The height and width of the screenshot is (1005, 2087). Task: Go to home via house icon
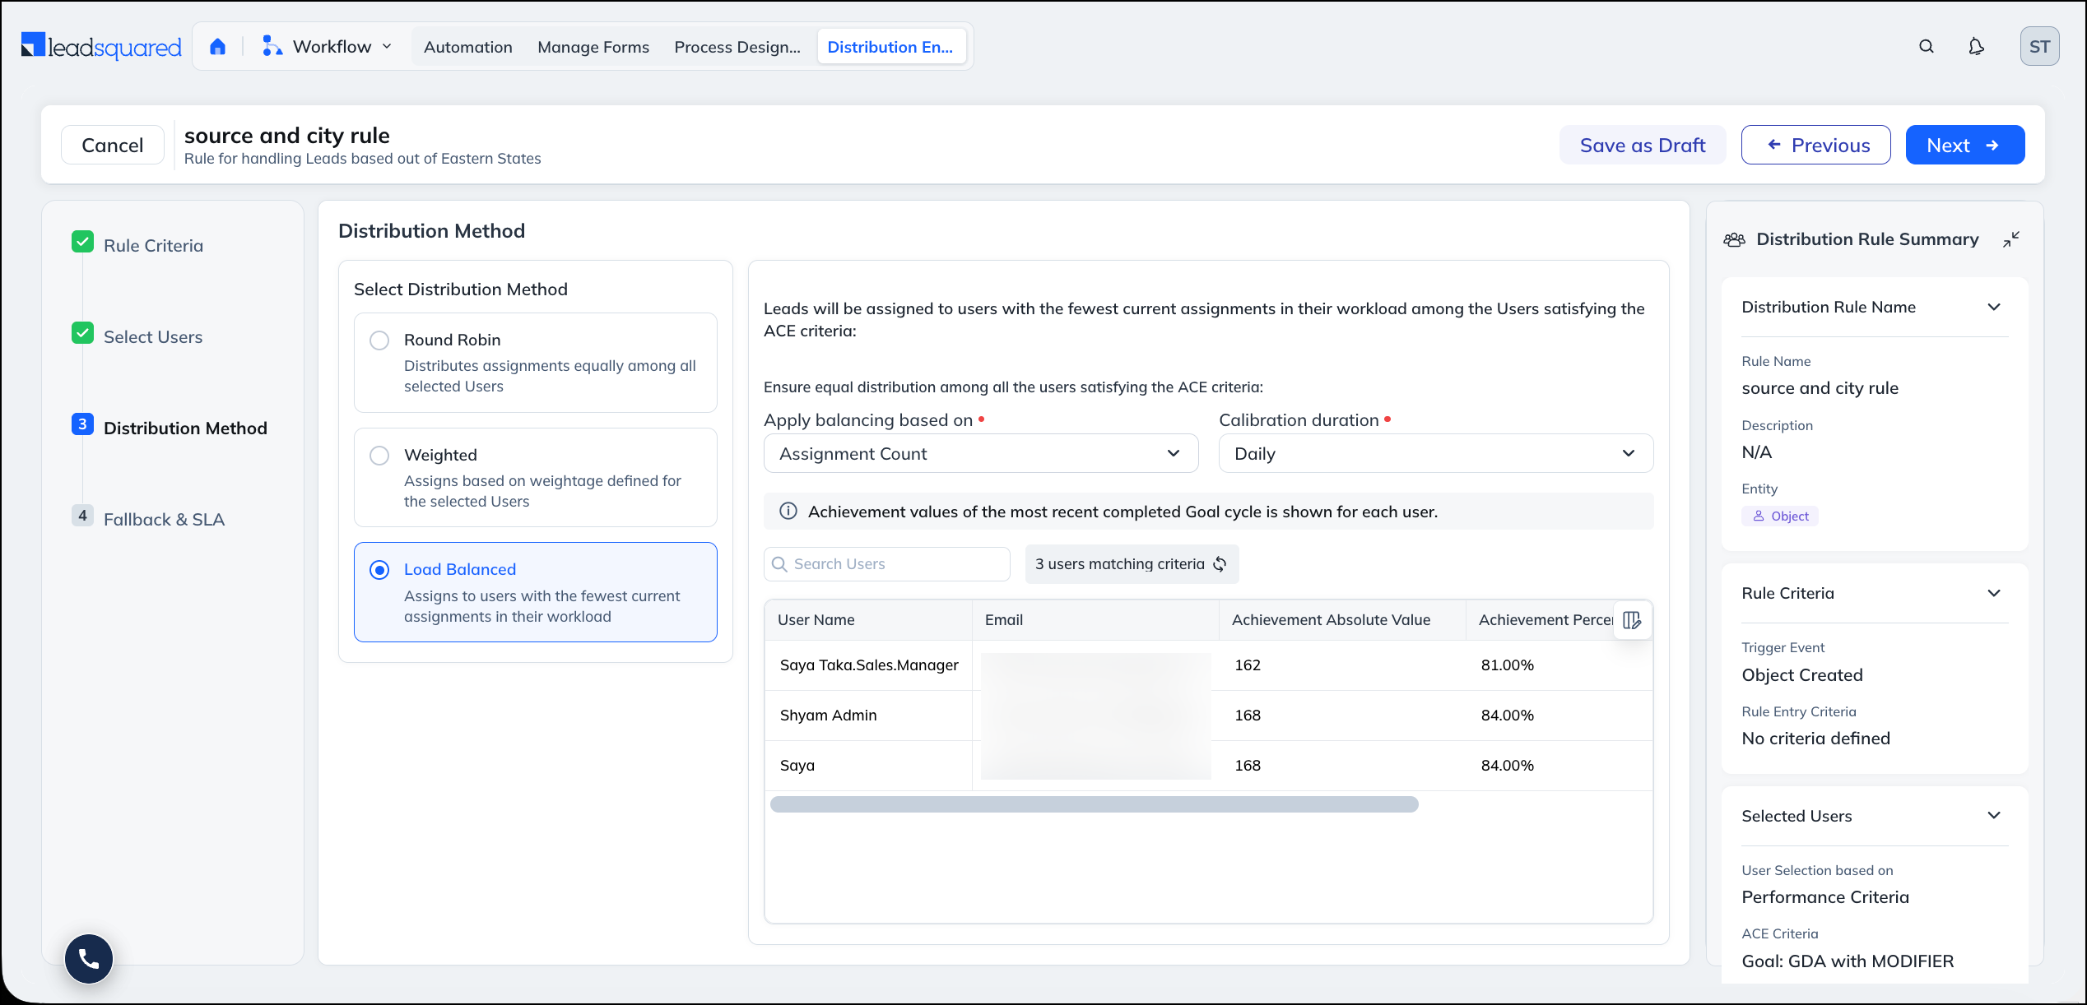pyautogui.click(x=217, y=47)
